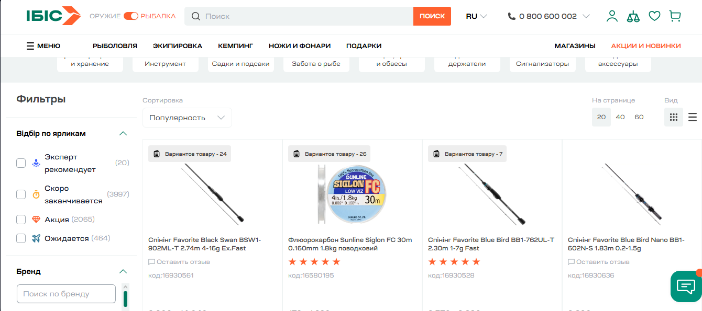Click the comment icon under Black Swan spinning
The width and height of the screenshot is (702, 311).
click(152, 262)
